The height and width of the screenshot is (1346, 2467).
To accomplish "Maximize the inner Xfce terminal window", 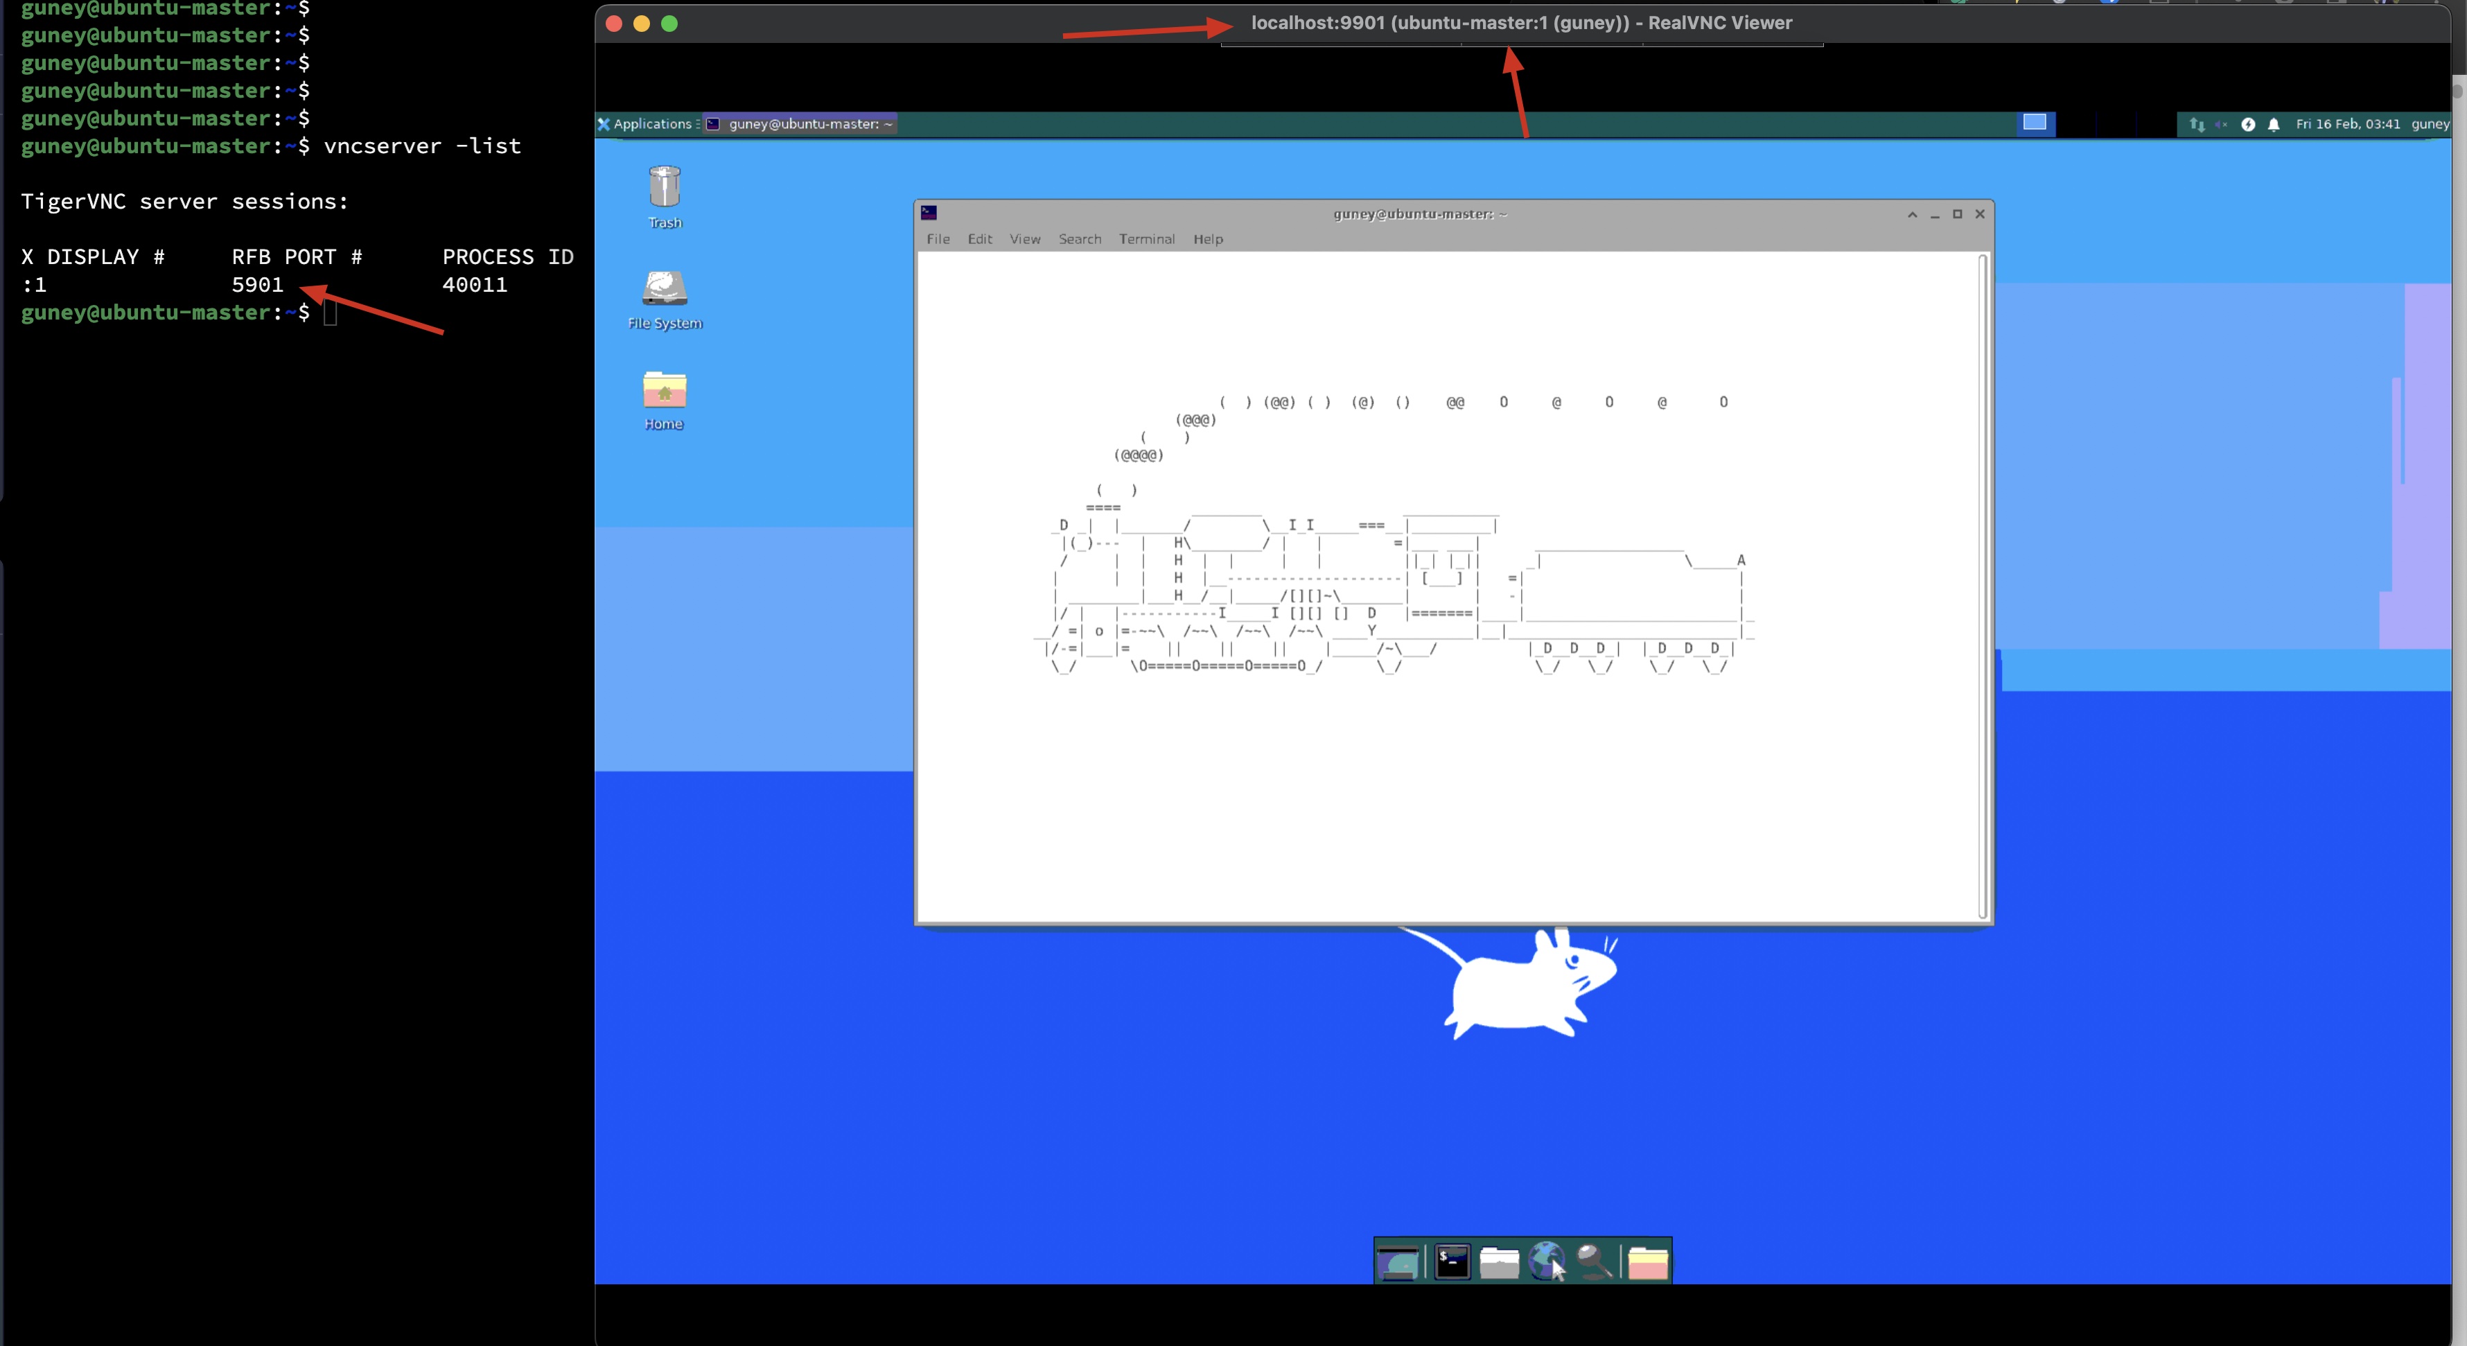I will click(x=1958, y=215).
